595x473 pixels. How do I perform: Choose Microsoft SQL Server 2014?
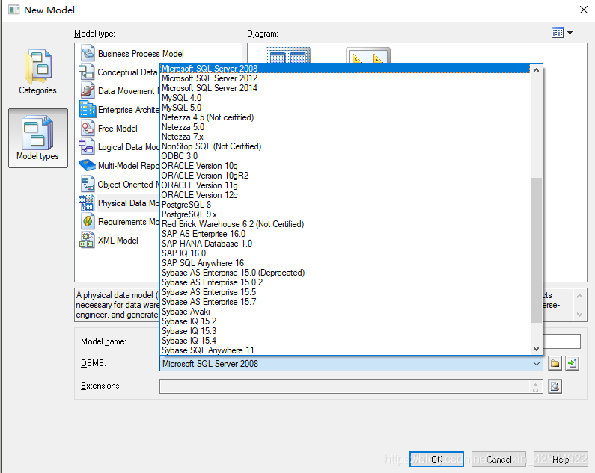345,88
